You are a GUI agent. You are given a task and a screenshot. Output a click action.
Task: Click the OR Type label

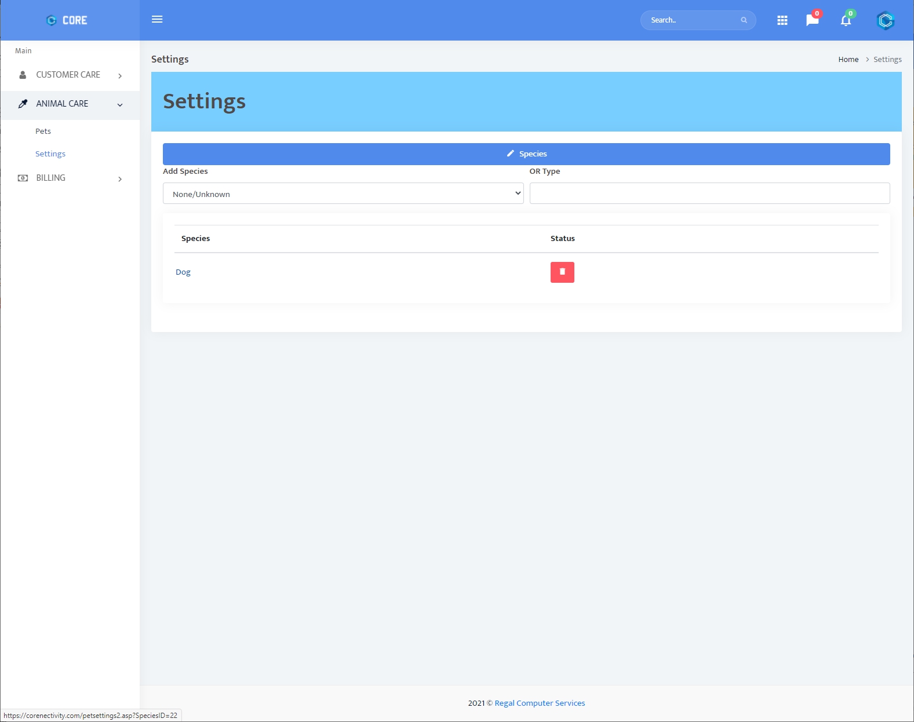coord(545,171)
